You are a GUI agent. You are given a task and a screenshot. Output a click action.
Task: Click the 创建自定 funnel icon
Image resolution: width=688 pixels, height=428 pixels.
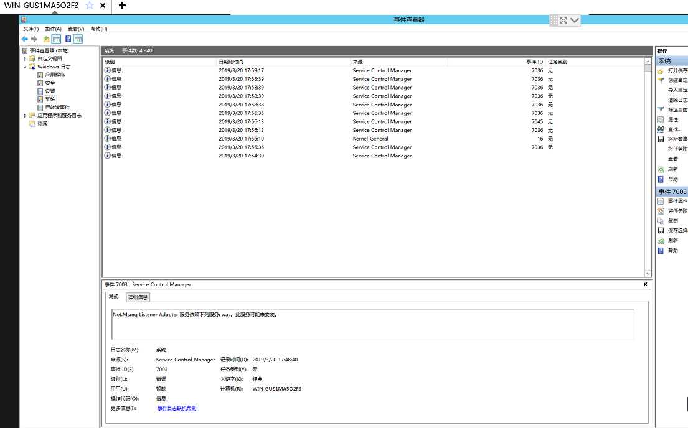tap(661, 80)
